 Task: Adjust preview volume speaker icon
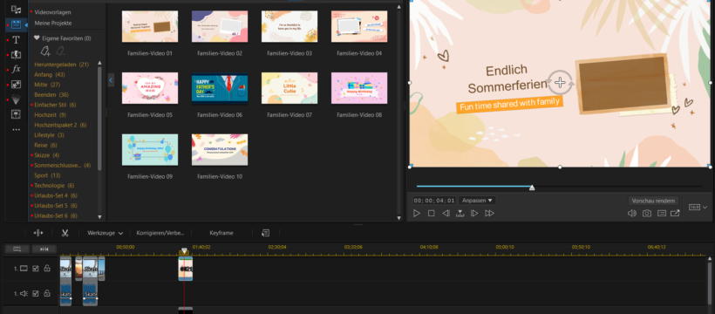(632, 213)
